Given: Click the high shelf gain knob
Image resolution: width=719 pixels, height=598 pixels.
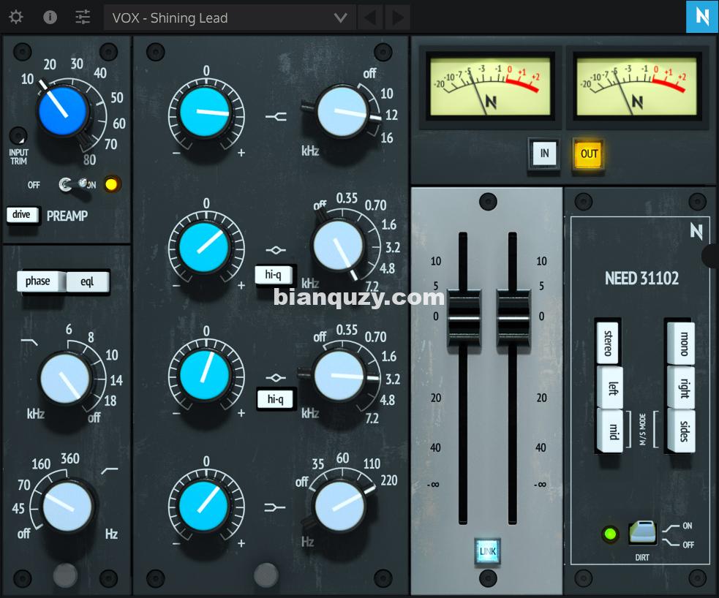Looking at the screenshot, I should pos(205,113).
